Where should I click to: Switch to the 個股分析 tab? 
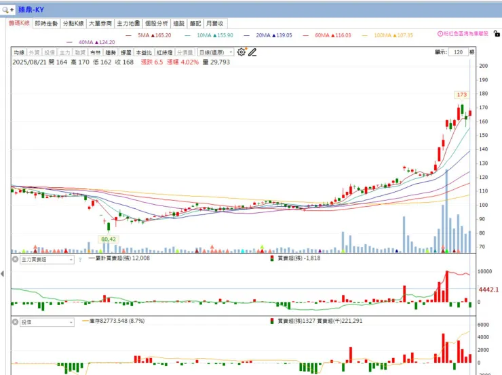coord(156,23)
